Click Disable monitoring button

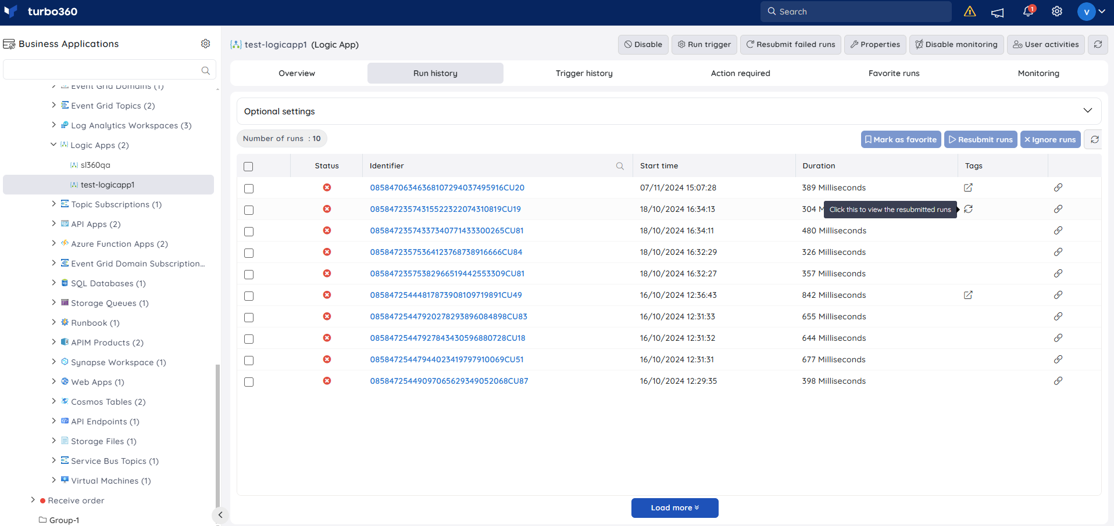(x=956, y=44)
